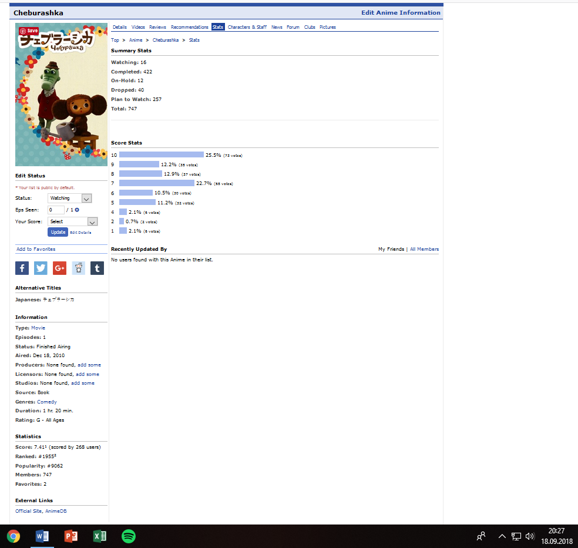Viewport: 578px width, 548px height.
Task: Open Excel from the taskbar
Action: coord(99,536)
